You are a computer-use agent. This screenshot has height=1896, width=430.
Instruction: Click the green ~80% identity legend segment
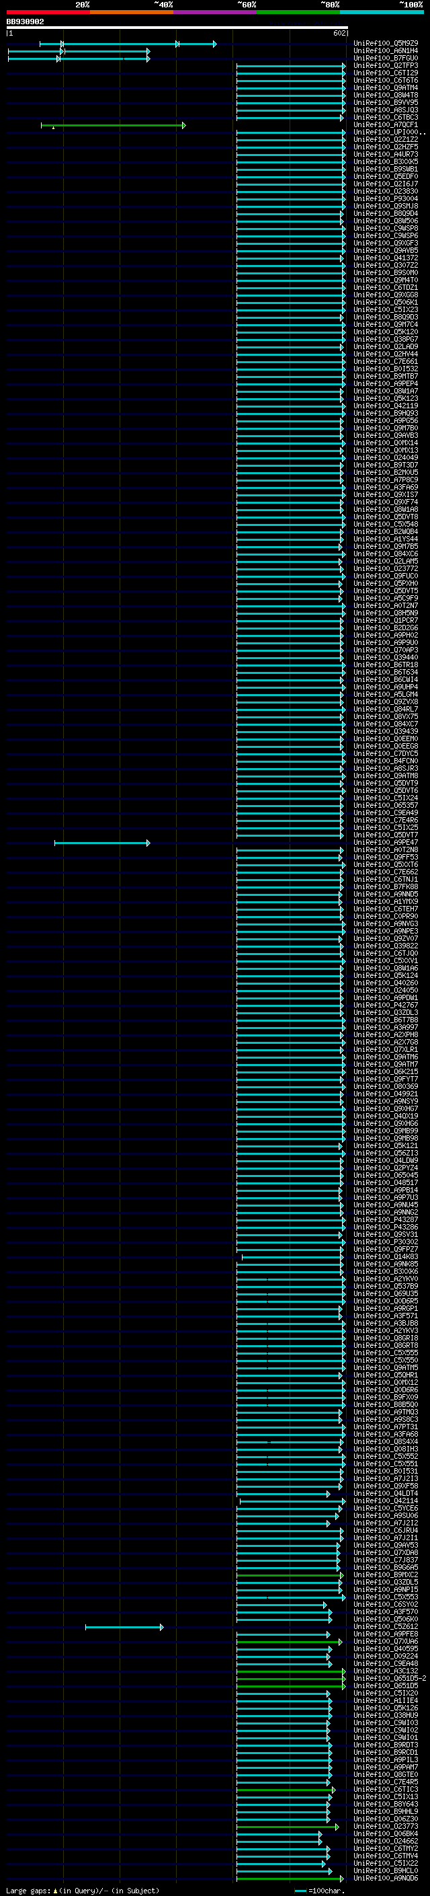click(298, 12)
